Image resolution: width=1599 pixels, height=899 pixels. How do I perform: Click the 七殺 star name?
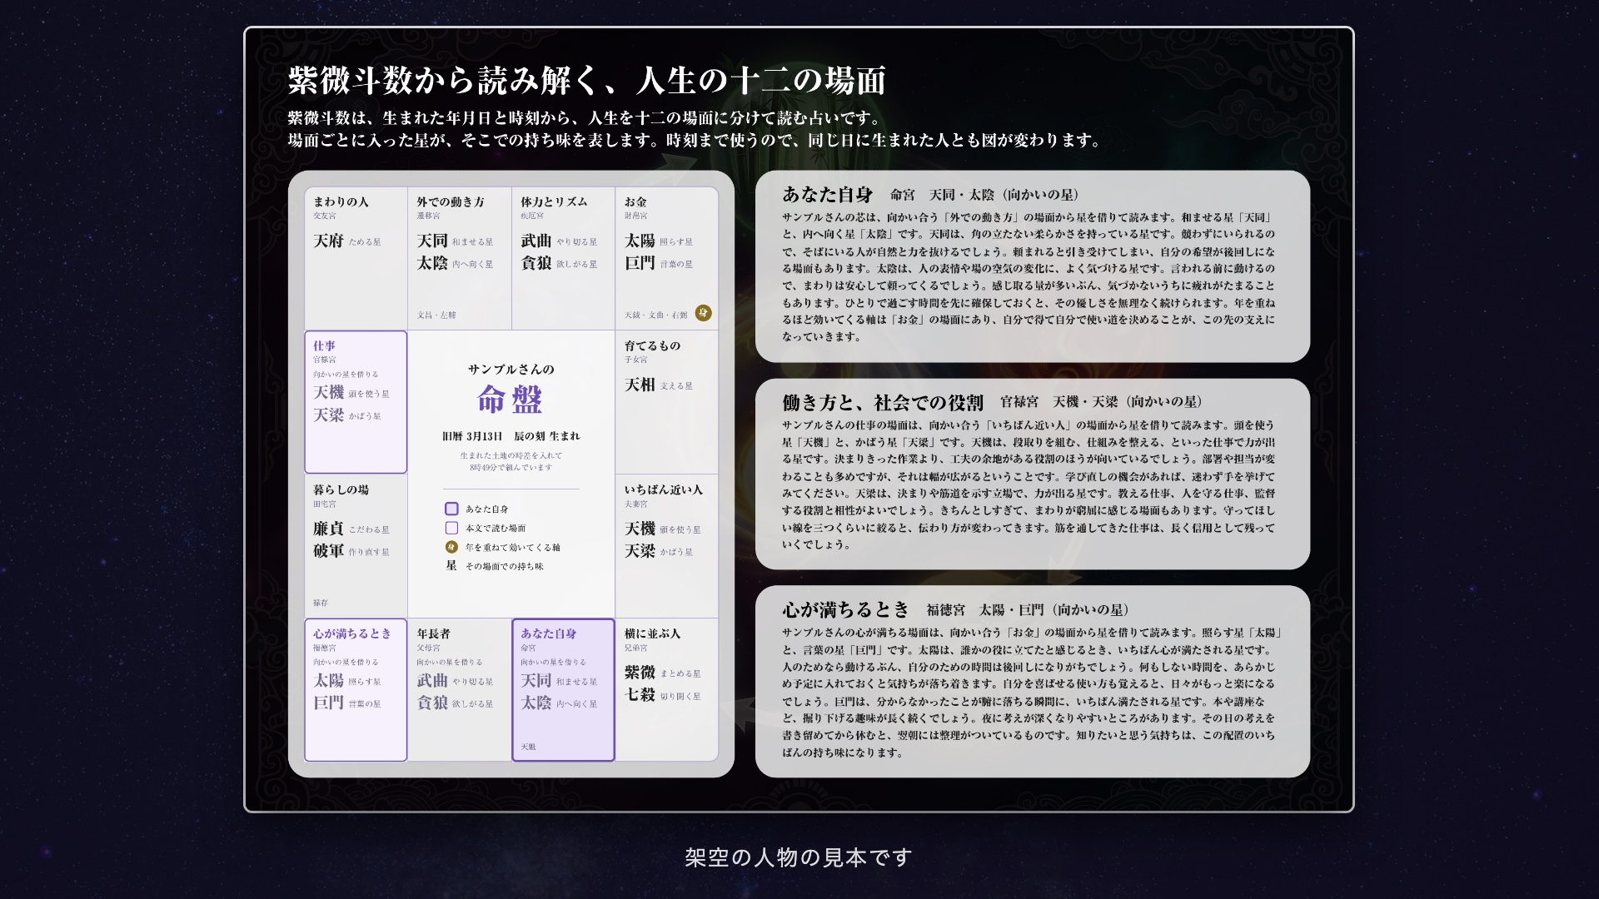640,695
